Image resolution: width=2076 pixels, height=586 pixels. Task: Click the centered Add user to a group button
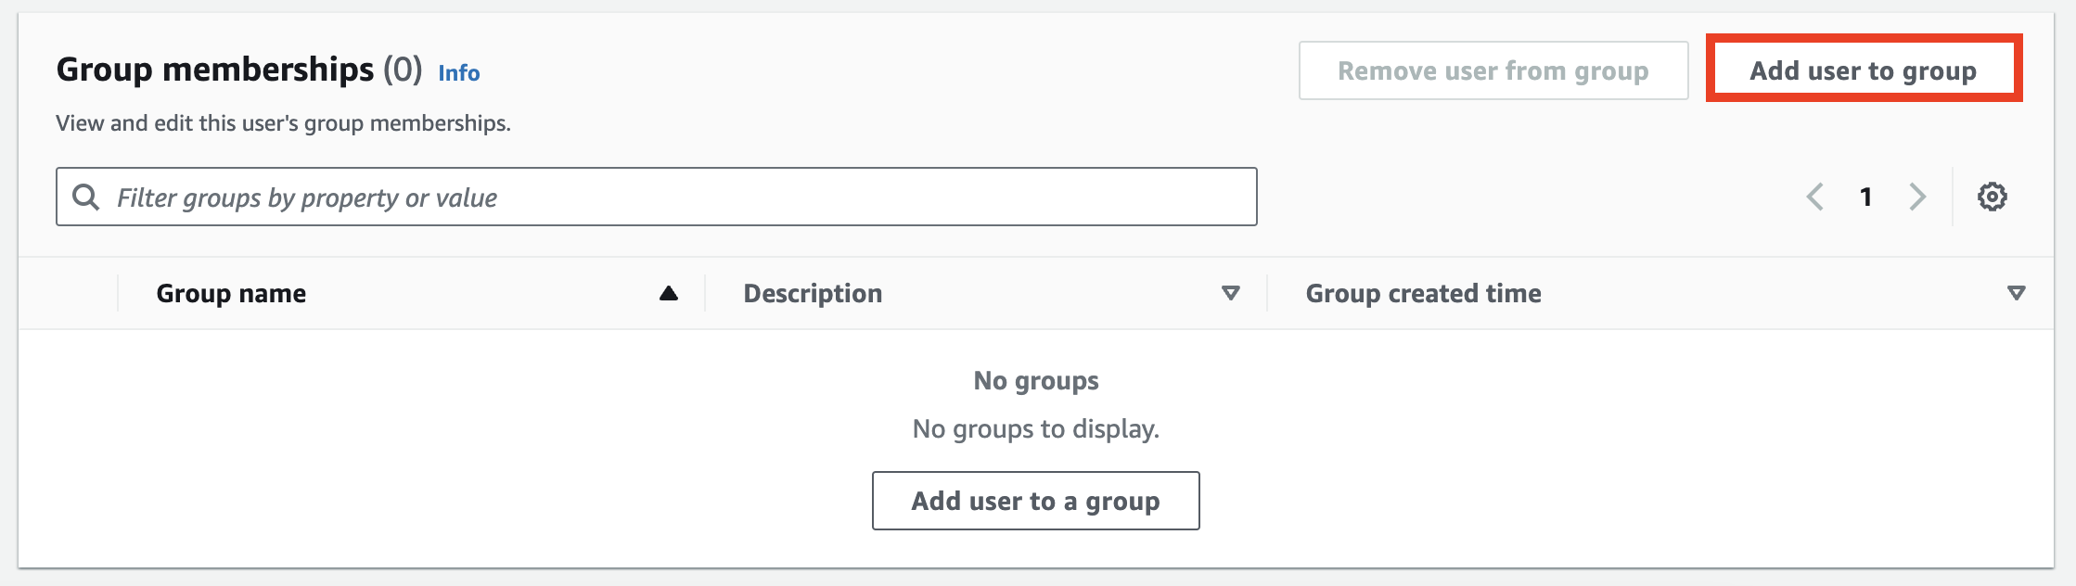[1035, 501]
